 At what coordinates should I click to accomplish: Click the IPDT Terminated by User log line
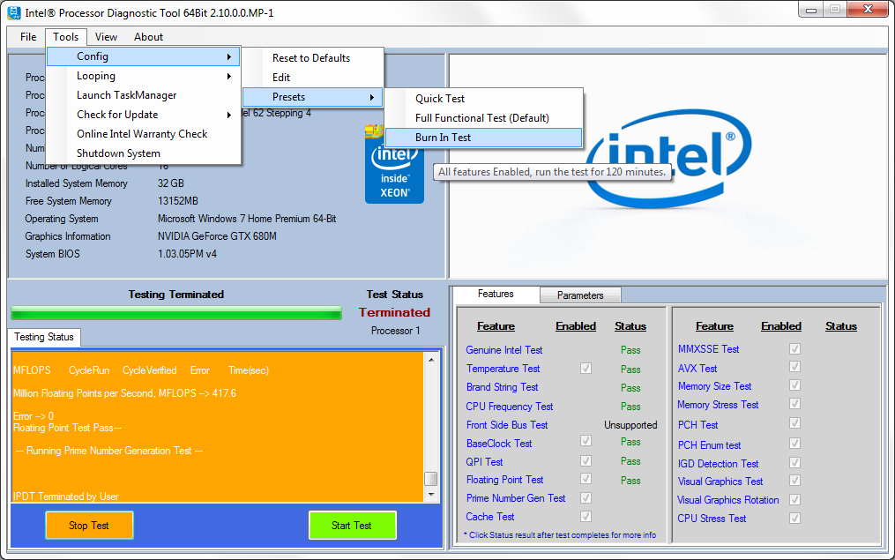pos(66,497)
